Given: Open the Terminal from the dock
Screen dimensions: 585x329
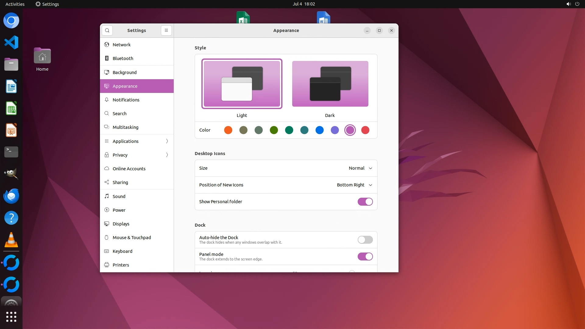Looking at the screenshot, I should point(11,152).
